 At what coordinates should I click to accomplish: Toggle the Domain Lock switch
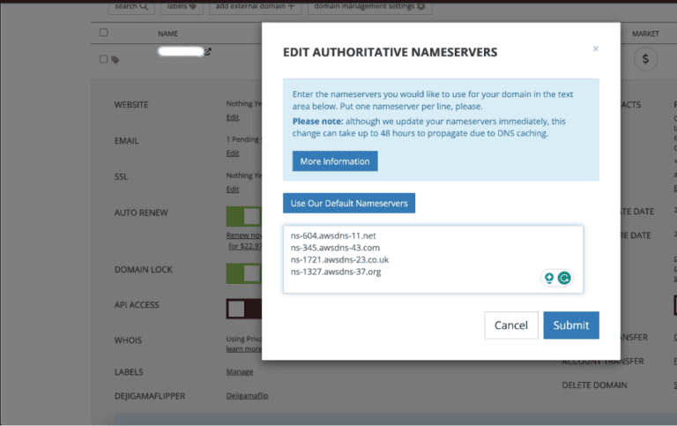[x=244, y=273]
